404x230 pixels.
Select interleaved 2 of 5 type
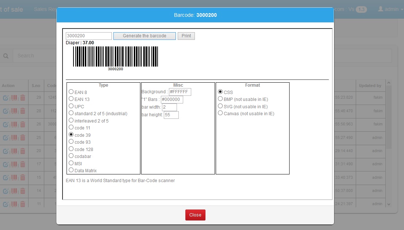tap(71, 120)
